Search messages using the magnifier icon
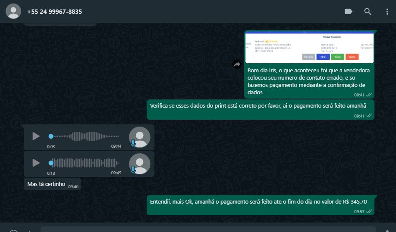Image resolution: width=396 pixels, height=232 pixels. (368, 12)
